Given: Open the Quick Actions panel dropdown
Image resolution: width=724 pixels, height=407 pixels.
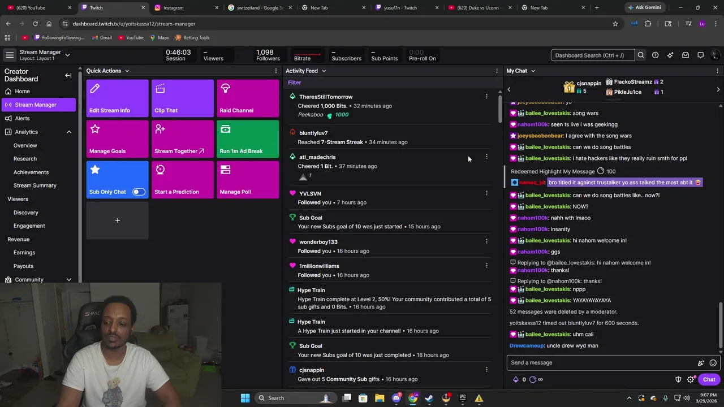Looking at the screenshot, I should tap(127, 71).
